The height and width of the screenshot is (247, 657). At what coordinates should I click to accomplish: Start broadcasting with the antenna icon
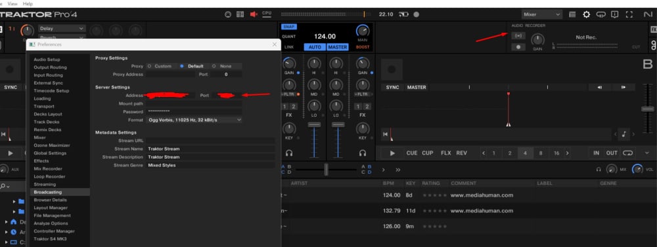click(518, 36)
